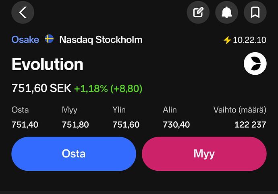Viewport: 278px width, 194px height.
Task: Tap the yellow lightning real-time icon
Action: pyautogui.click(x=227, y=40)
